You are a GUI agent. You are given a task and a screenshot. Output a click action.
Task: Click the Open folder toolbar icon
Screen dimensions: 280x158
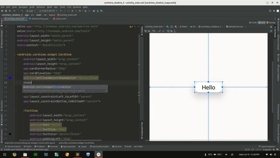pos(2,11)
